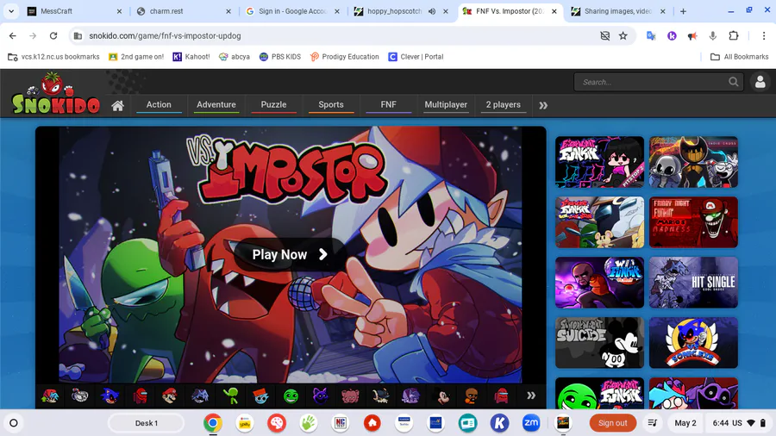Mute audio icon on hoppy_hopscotch tab

pyautogui.click(x=432, y=11)
